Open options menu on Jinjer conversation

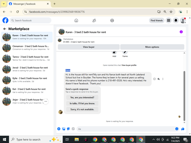coord(46,101)
